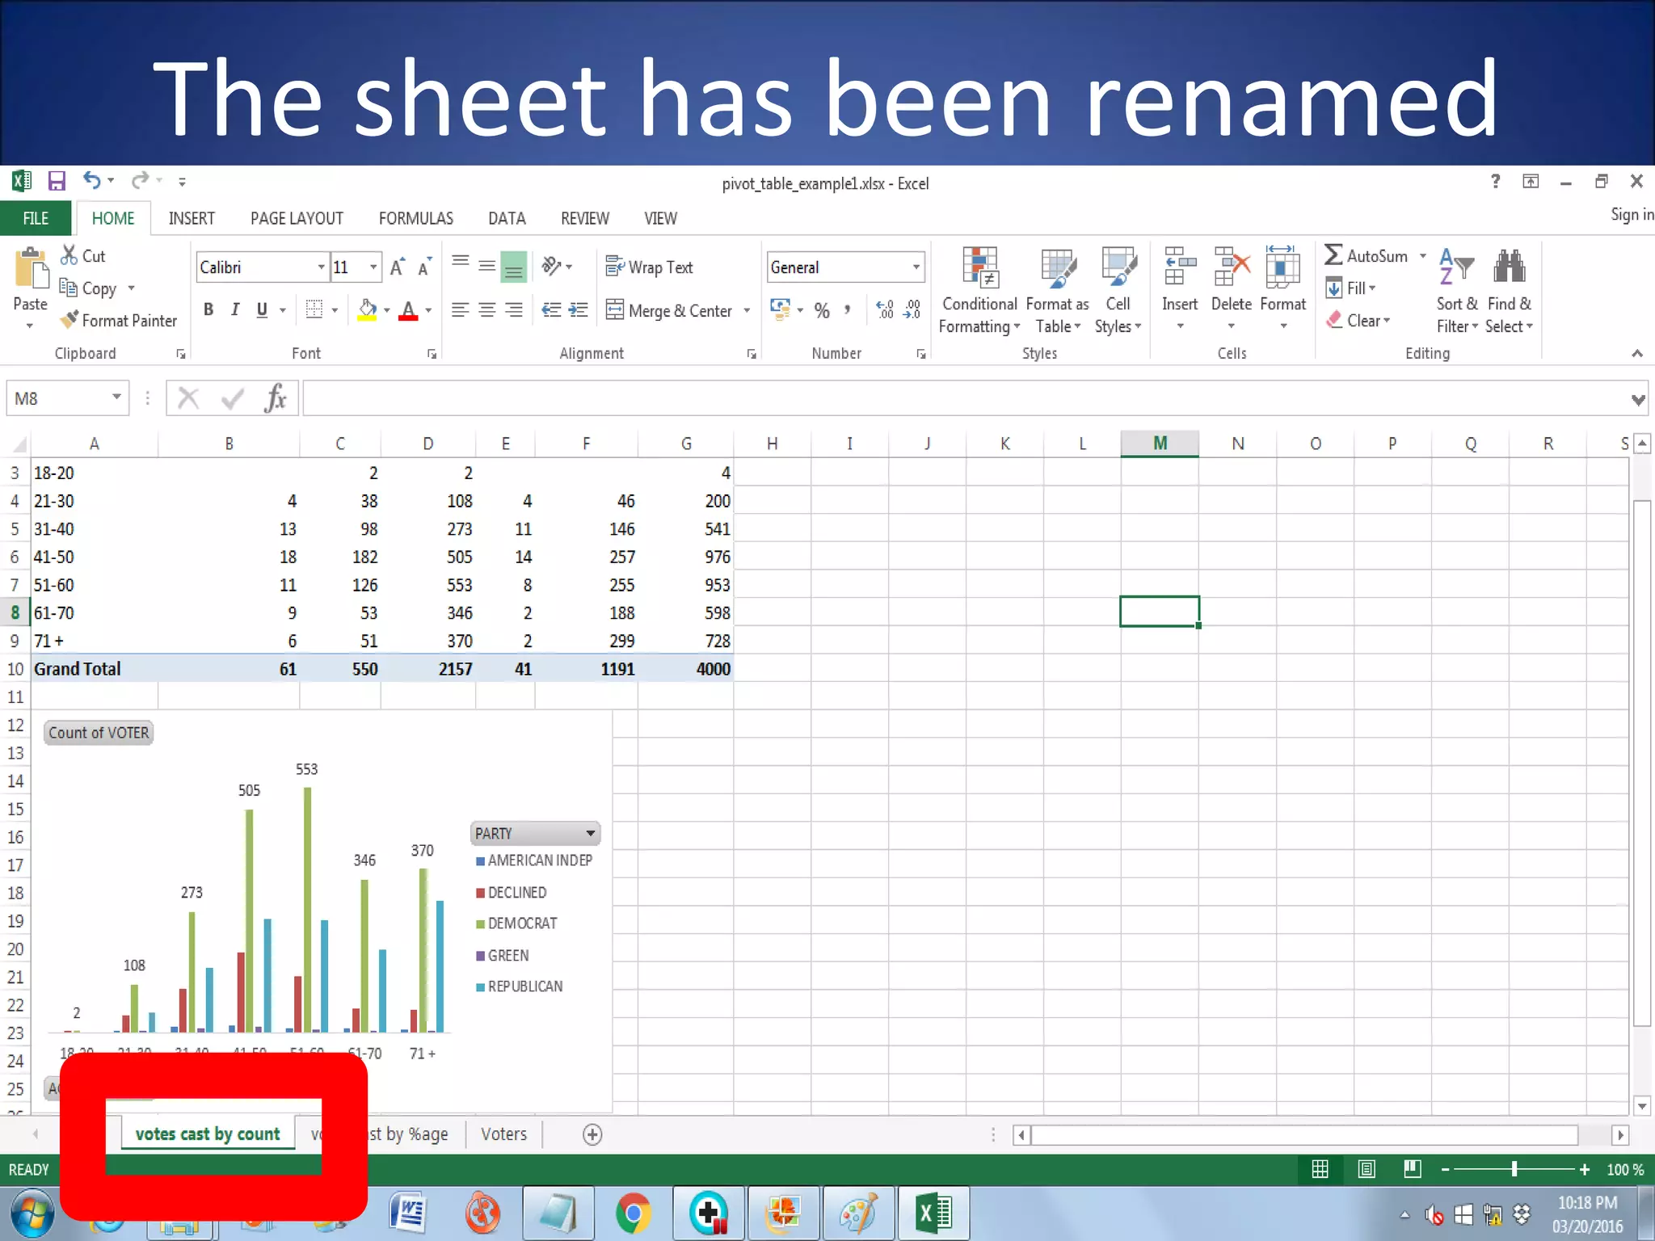This screenshot has height=1241, width=1655.
Task: Copy the selected cells
Action: pos(88,288)
